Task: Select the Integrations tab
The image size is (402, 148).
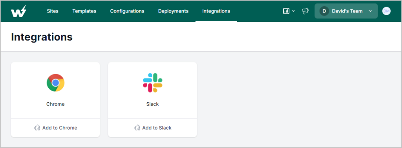Action: [216, 11]
